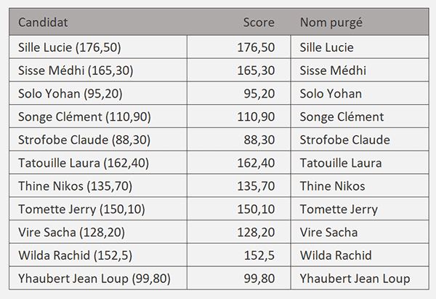This screenshot has width=436, height=299.
Task: Click purged name Yhaubert Jean Loup
Action: click(x=355, y=279)
